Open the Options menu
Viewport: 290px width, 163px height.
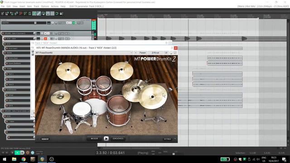click(x=45, y=6)
